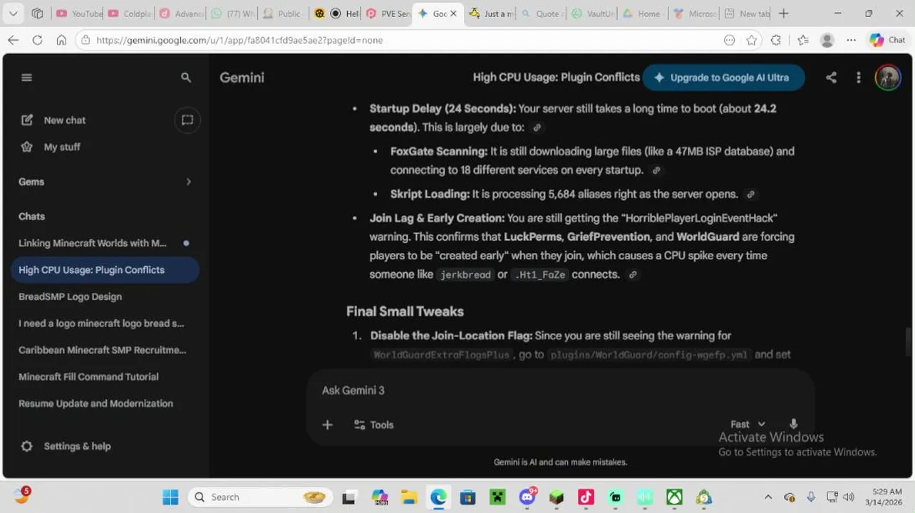Open the Edge tab search dropdown arrow
Viewport: 915px width, 513px height.
(14, 14)
